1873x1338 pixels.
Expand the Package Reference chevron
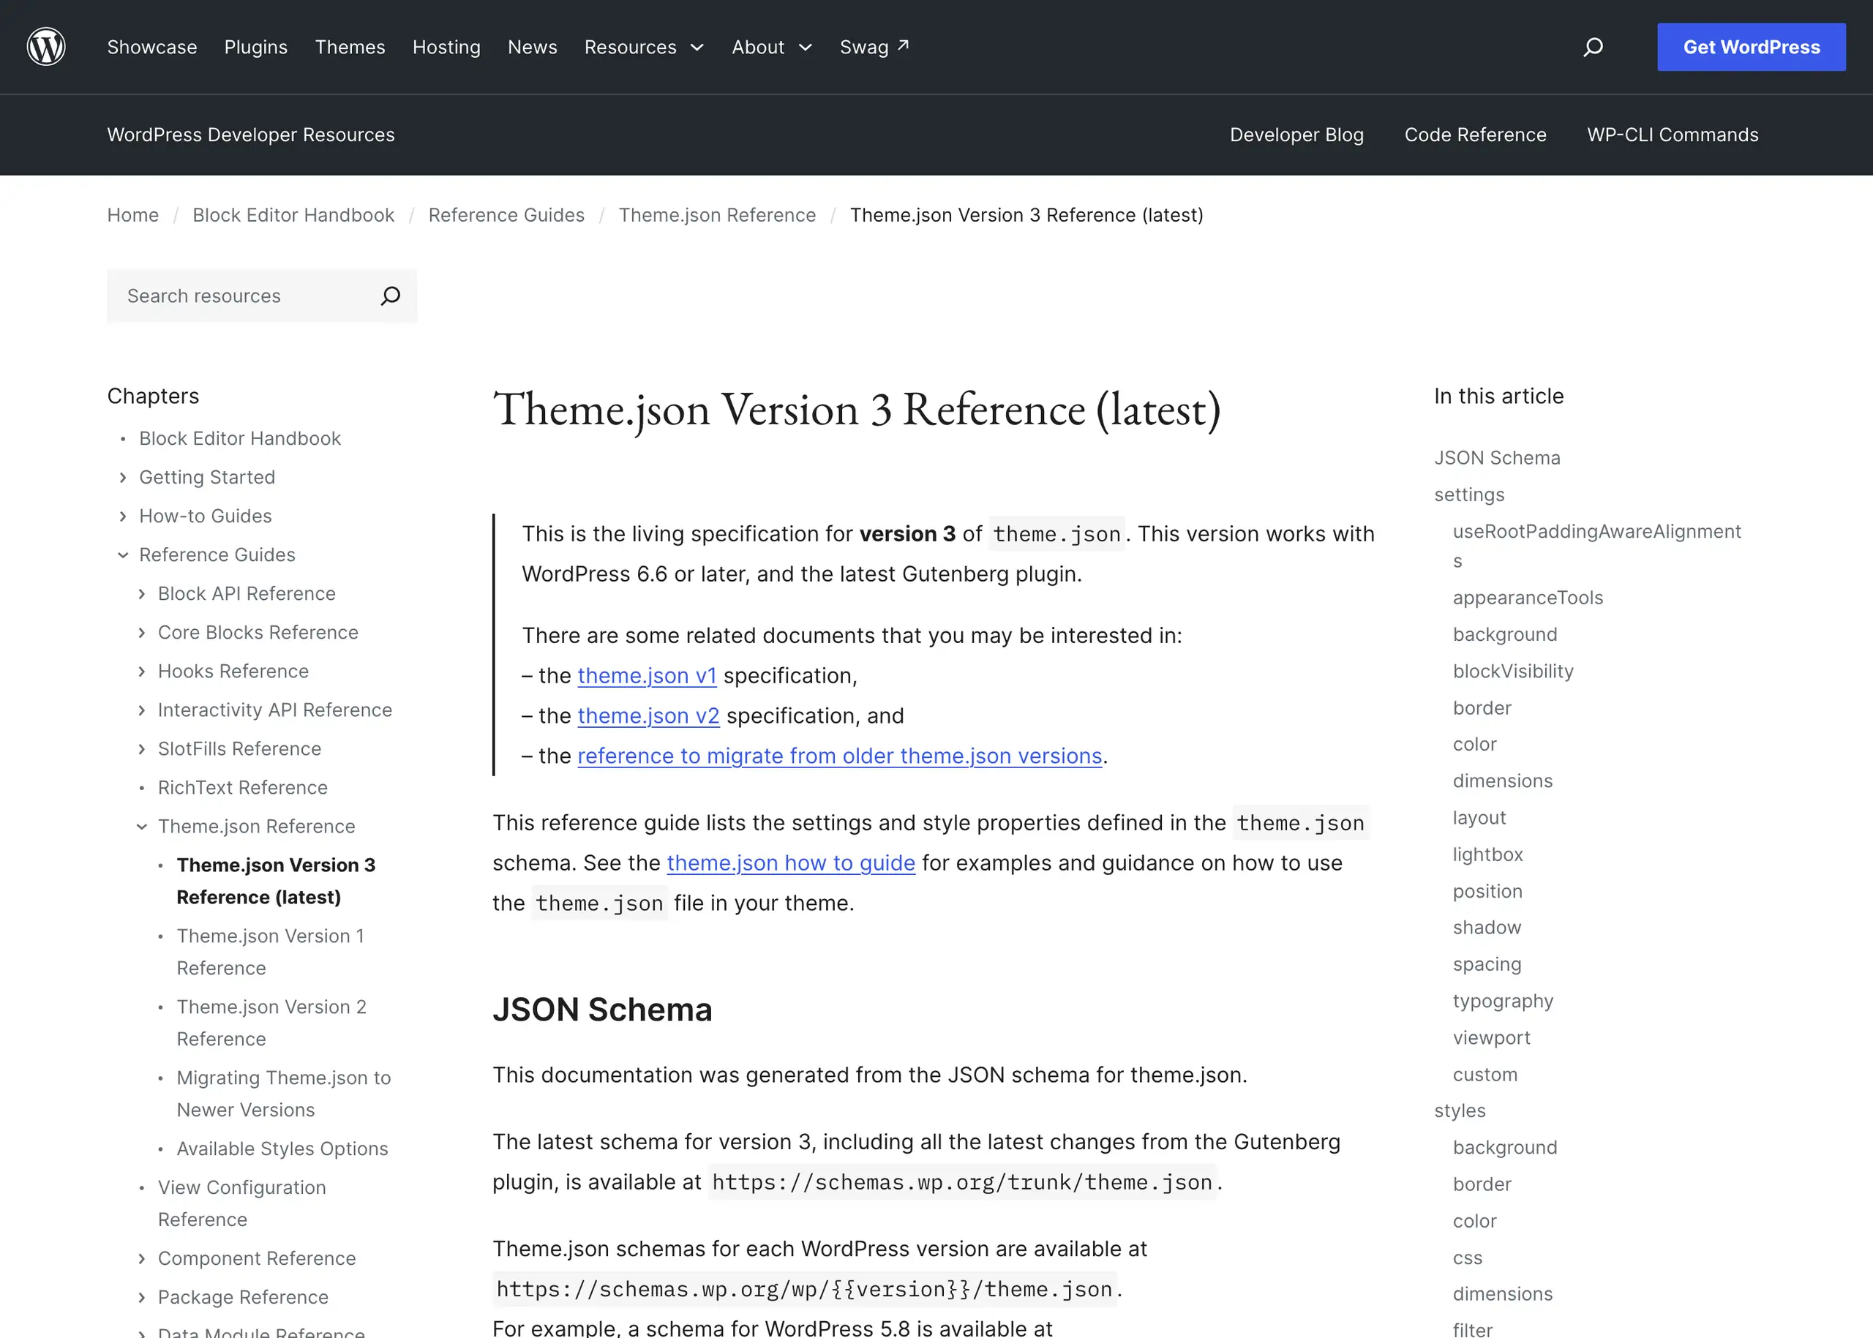coord(142,1297)
